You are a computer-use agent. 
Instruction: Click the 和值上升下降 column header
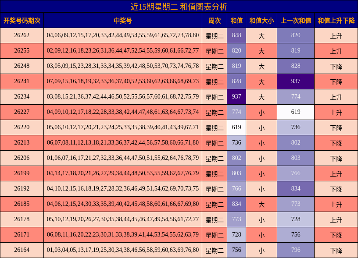[x=336, y=21]
